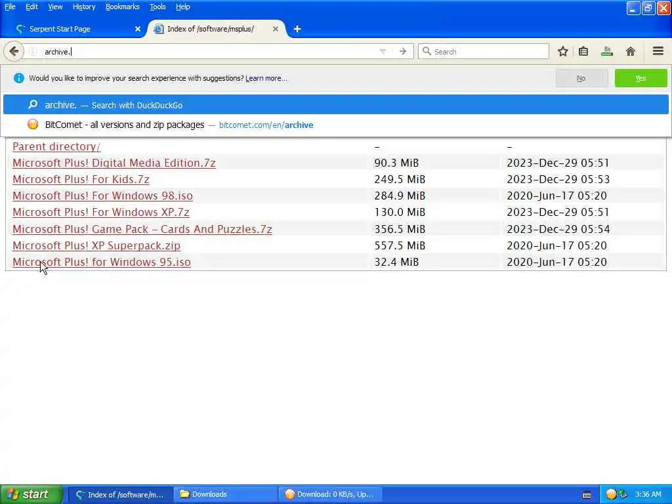Open the Edit menu
Image resolution: width=672 pixels, height=504 pixels.
pyautogui.click(x=31, y=7)
